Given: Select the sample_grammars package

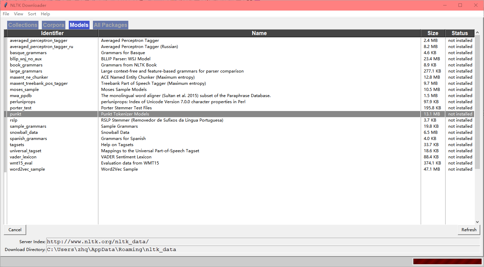Looking at the screenshot, I should tap(28, 126).
